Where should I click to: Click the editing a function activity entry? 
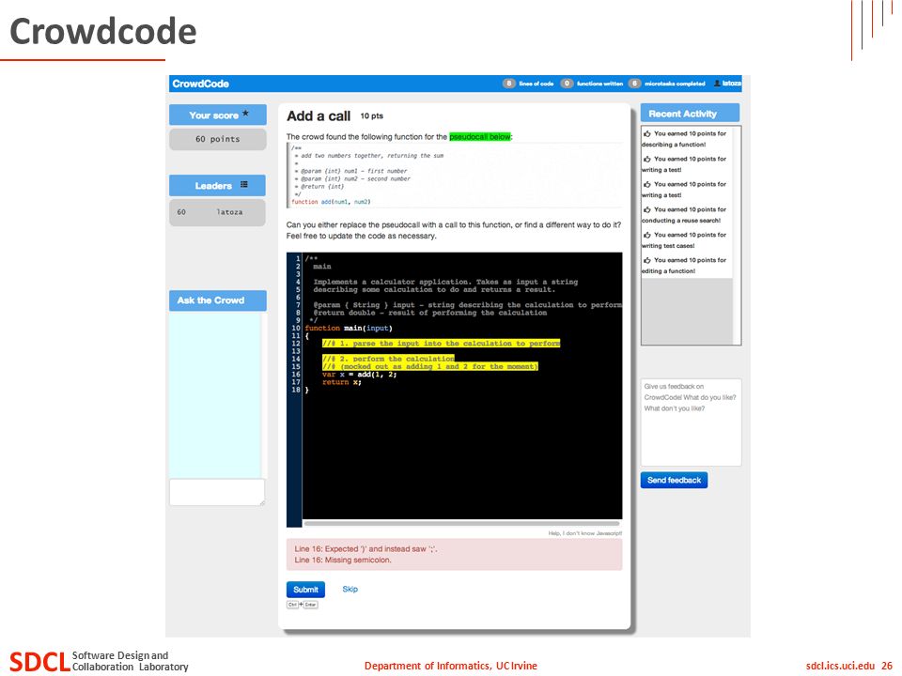click(685, 266)
